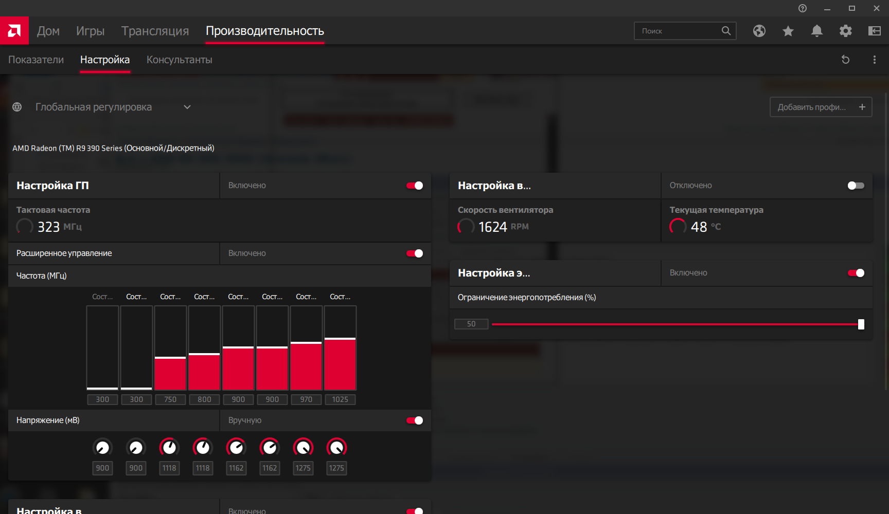Click the search magnifier icon
The height and width of the screenshot is (514, 889).
pos(726,31)
